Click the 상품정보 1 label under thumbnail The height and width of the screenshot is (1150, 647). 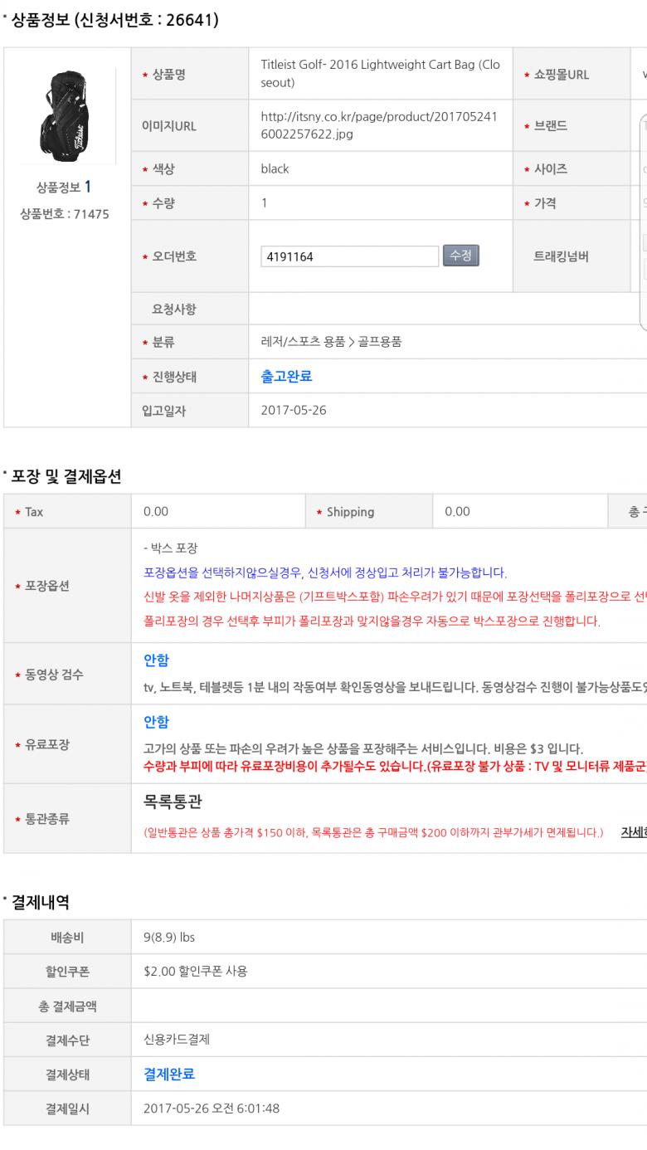[64, 187]
